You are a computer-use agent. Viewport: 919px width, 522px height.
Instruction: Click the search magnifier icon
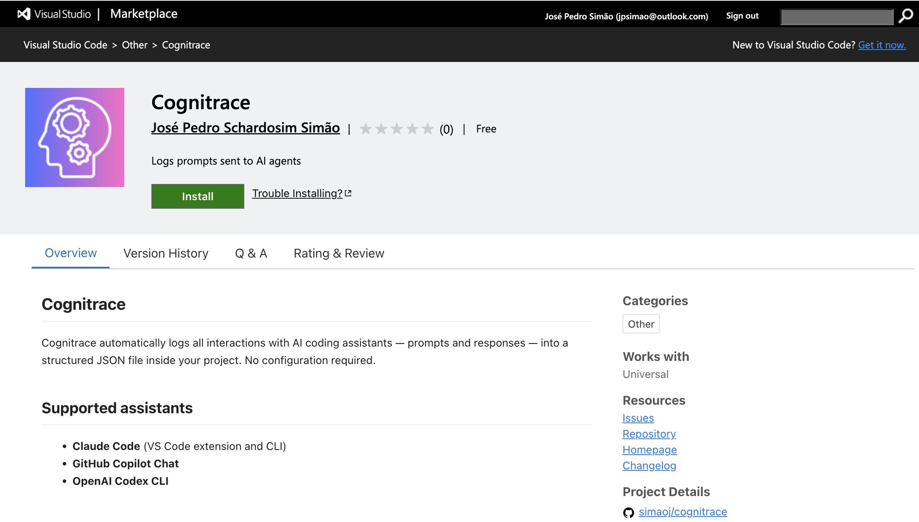coord(906,16)
